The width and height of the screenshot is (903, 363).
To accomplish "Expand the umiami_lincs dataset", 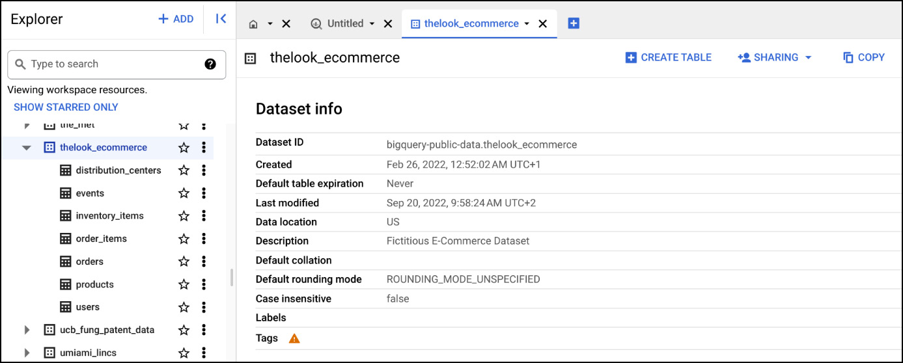I will [x=27, y=353].
